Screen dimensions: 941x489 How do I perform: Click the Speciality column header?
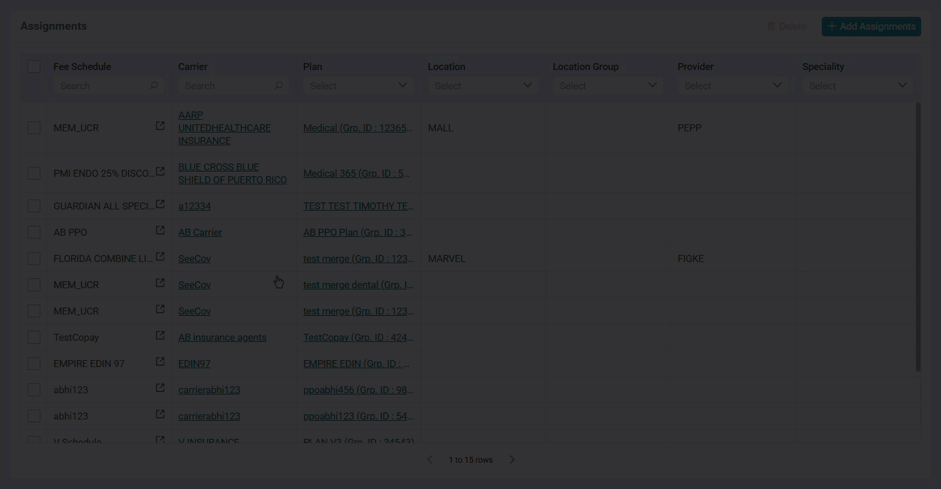click(824, 67)
